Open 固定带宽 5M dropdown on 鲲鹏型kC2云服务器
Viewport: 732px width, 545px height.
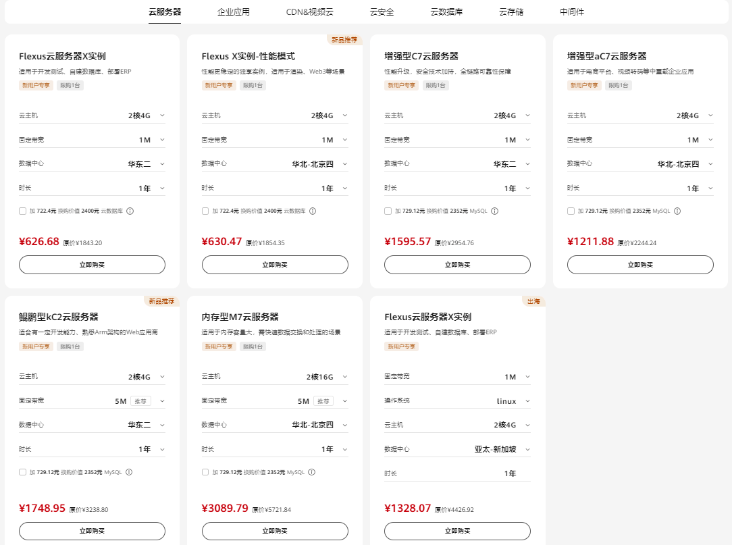(x=92, y=400)
